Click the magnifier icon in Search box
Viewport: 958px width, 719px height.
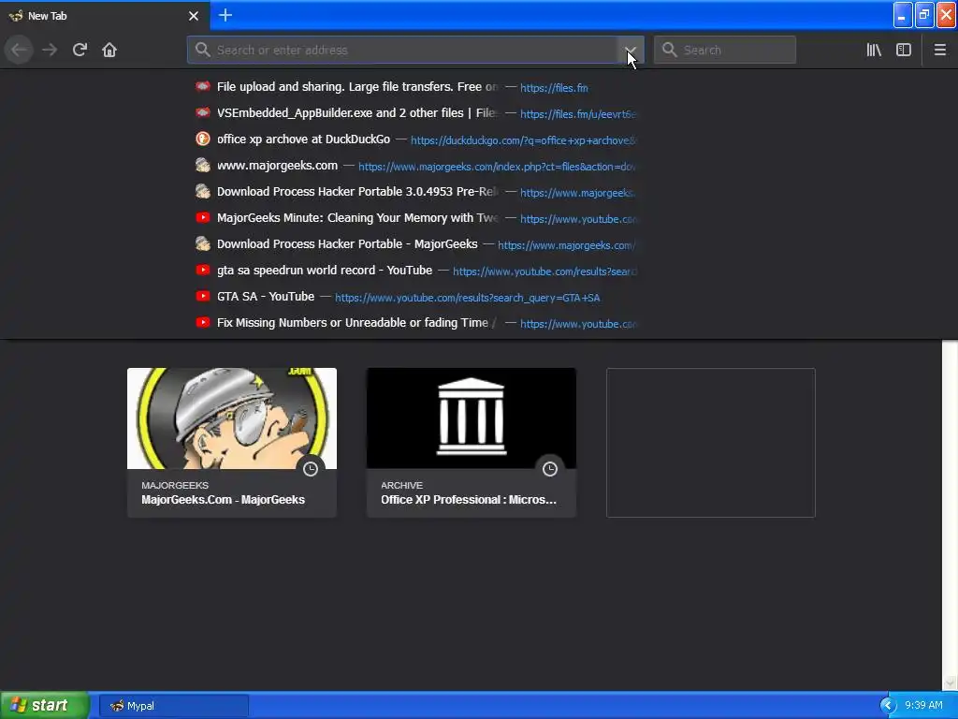670,51
